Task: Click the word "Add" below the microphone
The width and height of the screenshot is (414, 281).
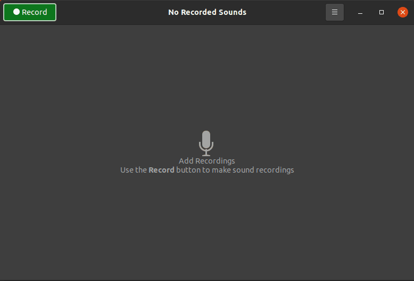Action: pos(186,161)
